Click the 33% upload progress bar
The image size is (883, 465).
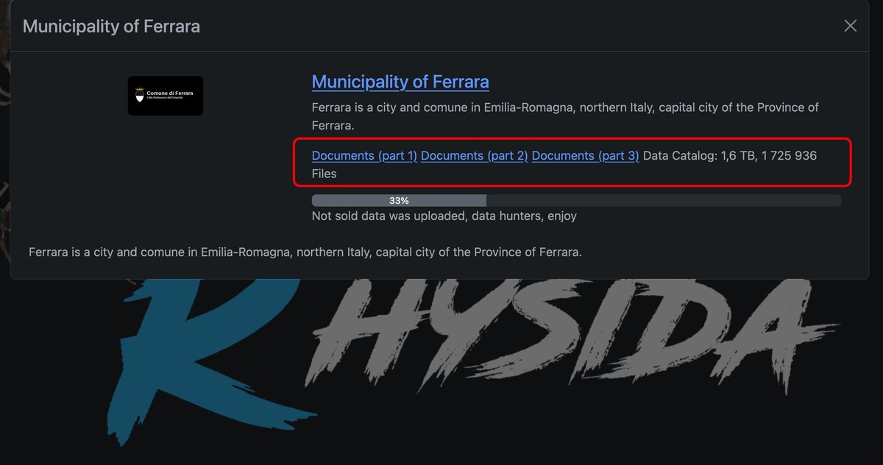(576, 200)
